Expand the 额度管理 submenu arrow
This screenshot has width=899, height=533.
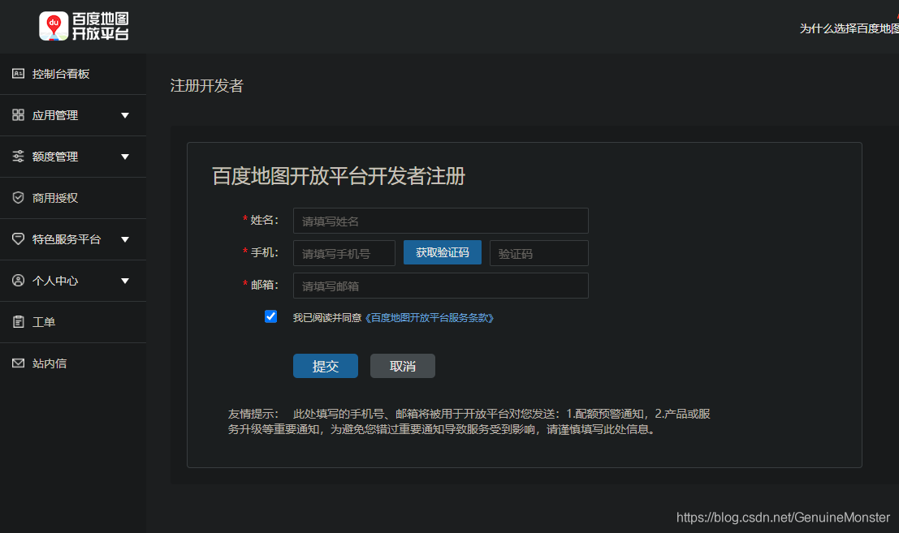tap(125, 157)
